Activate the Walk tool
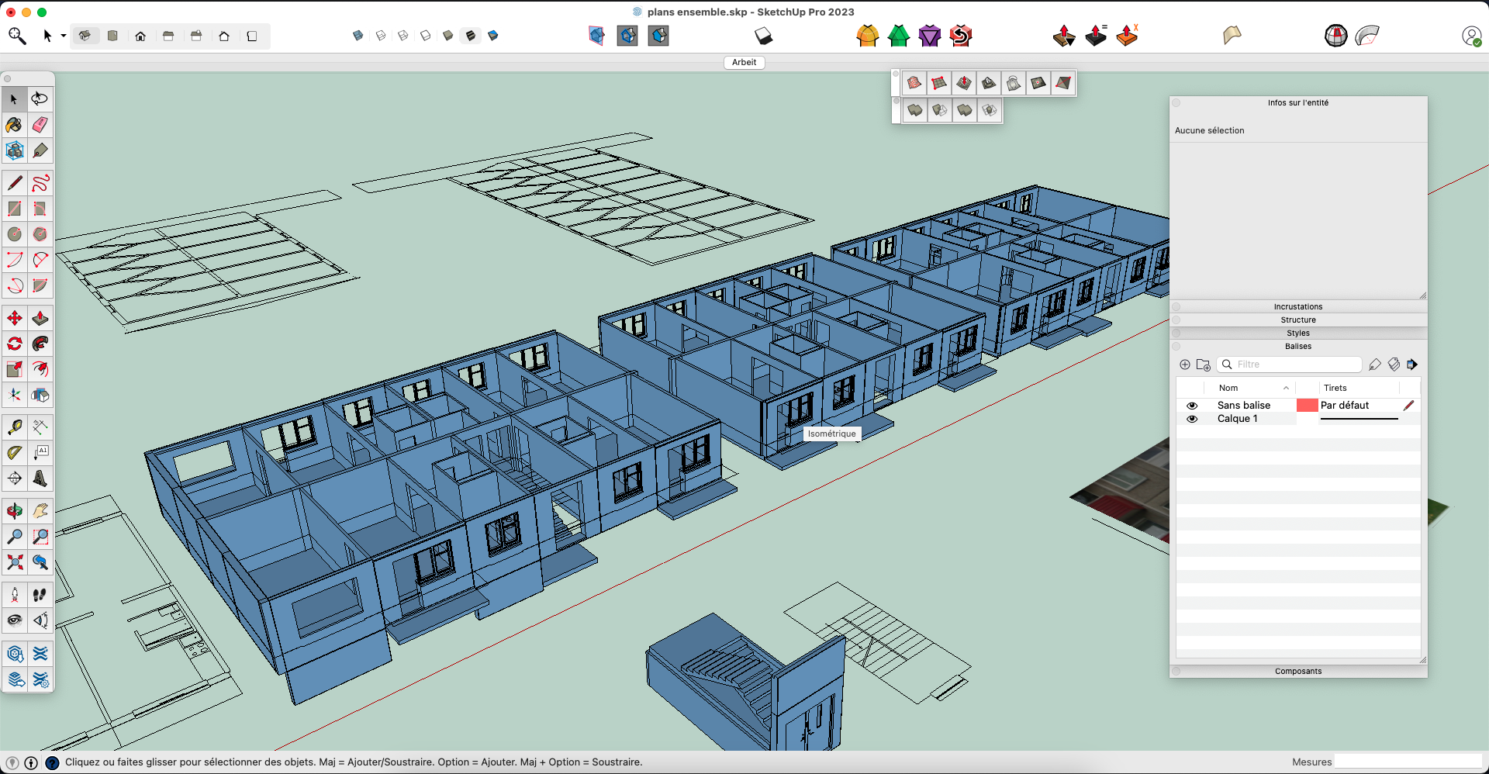Screen dimensions: 1489x774 tap(40, 595)
